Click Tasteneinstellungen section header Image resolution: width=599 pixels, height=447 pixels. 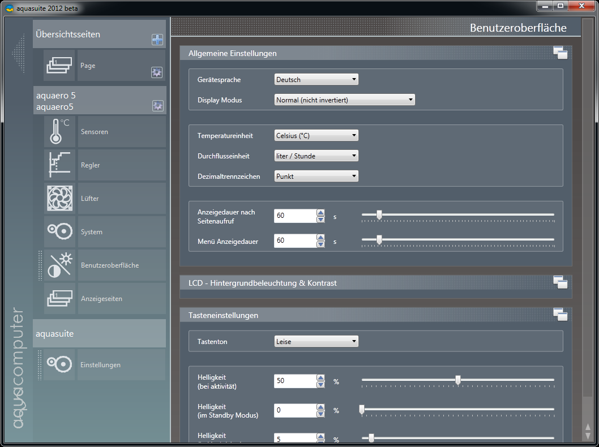click(376, 315)
